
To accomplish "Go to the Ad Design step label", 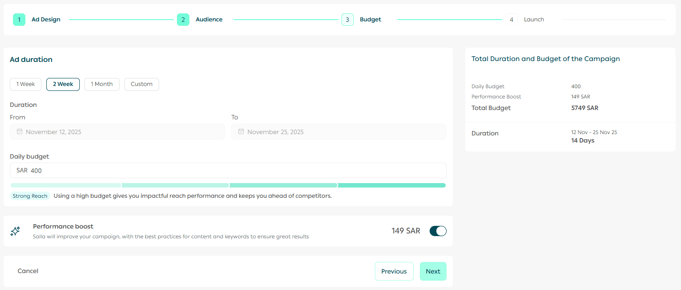I will click(46, 20).
